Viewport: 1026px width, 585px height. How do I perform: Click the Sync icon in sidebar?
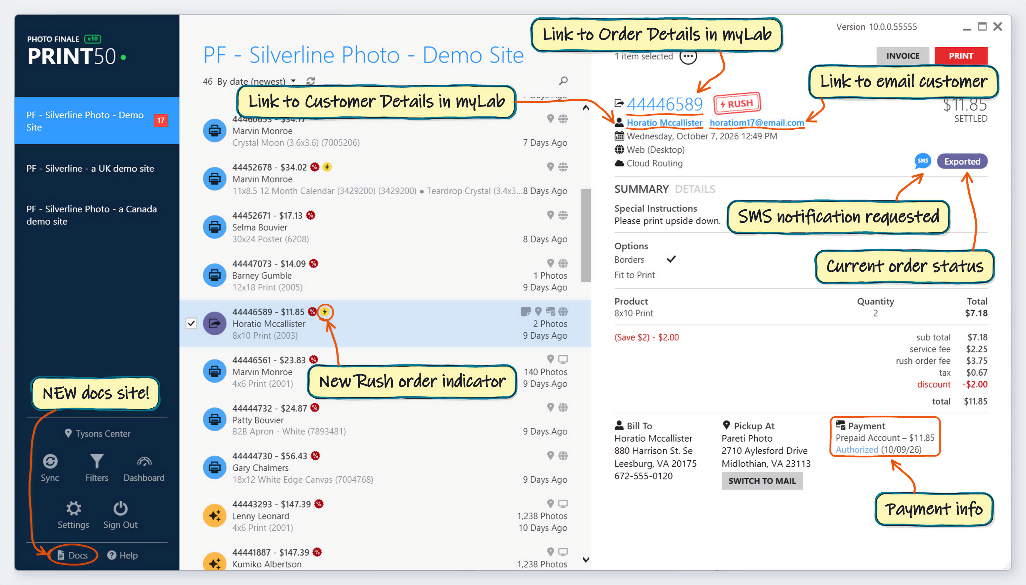pyautogui.click(x=50, y=461)
